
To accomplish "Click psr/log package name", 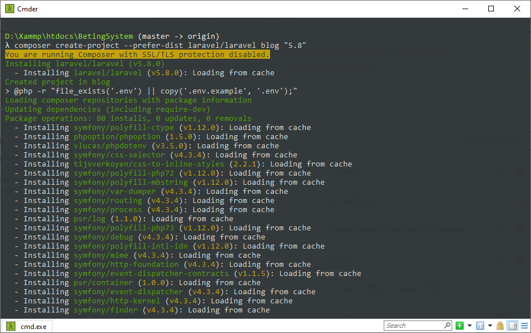I will pos(90,219).
